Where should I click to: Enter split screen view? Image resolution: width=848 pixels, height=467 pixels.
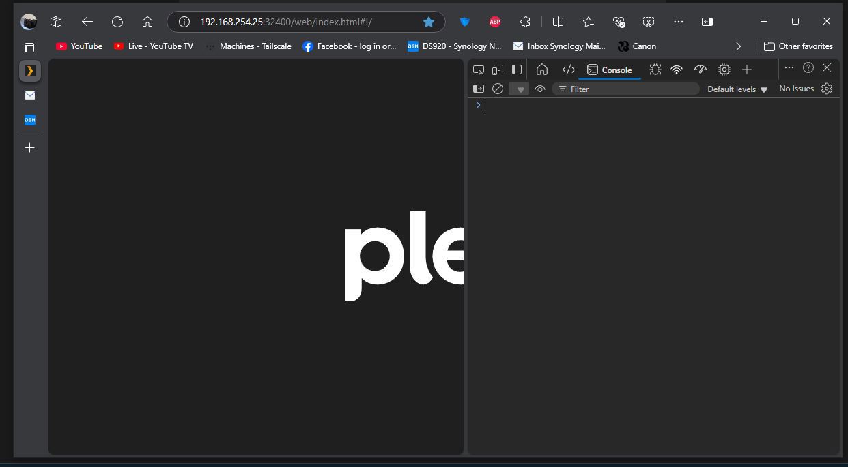coord(558,22)
